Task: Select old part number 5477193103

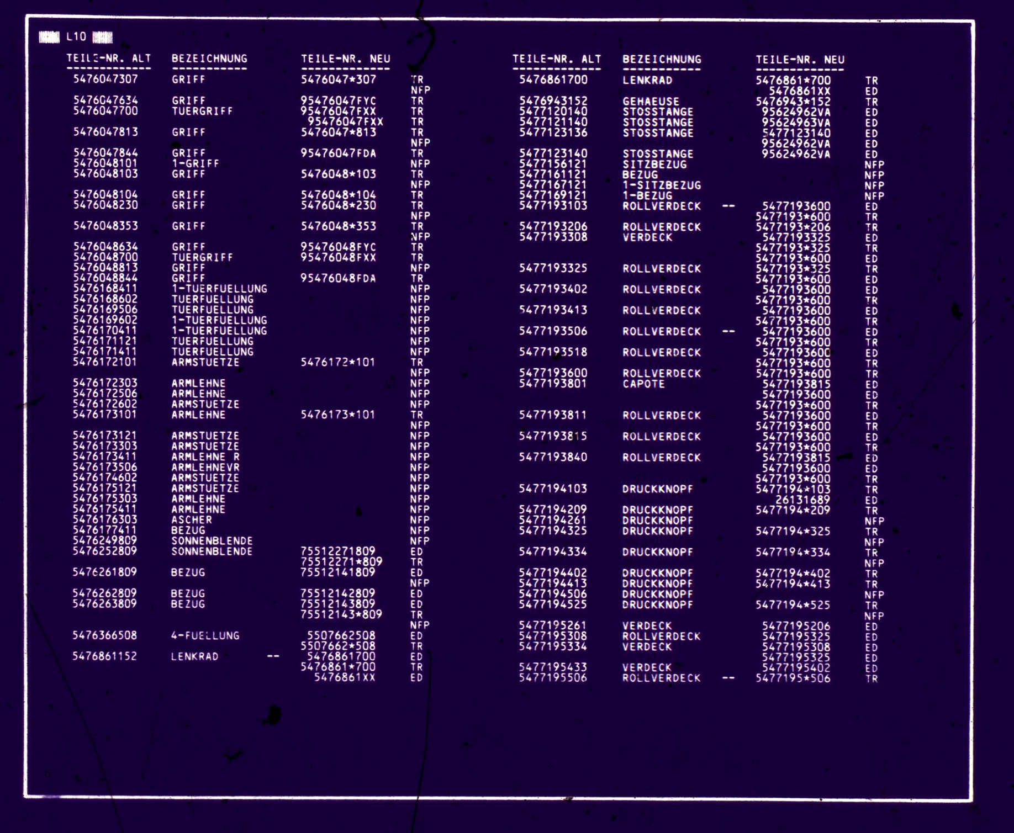Action: (553, 206)
